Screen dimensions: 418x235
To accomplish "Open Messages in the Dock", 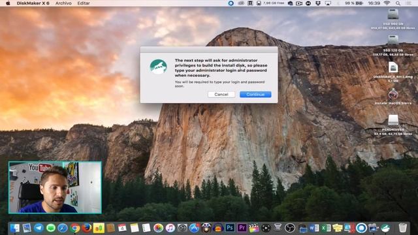I will pos(51,228).
